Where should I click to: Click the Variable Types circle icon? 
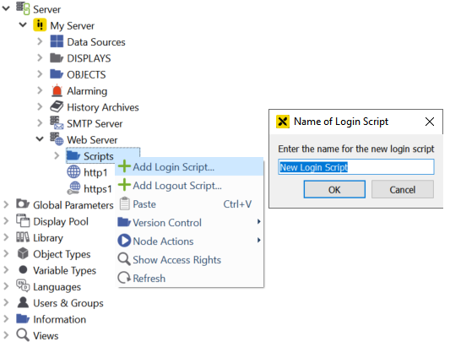pyautogui.click(x=23, y=270)
